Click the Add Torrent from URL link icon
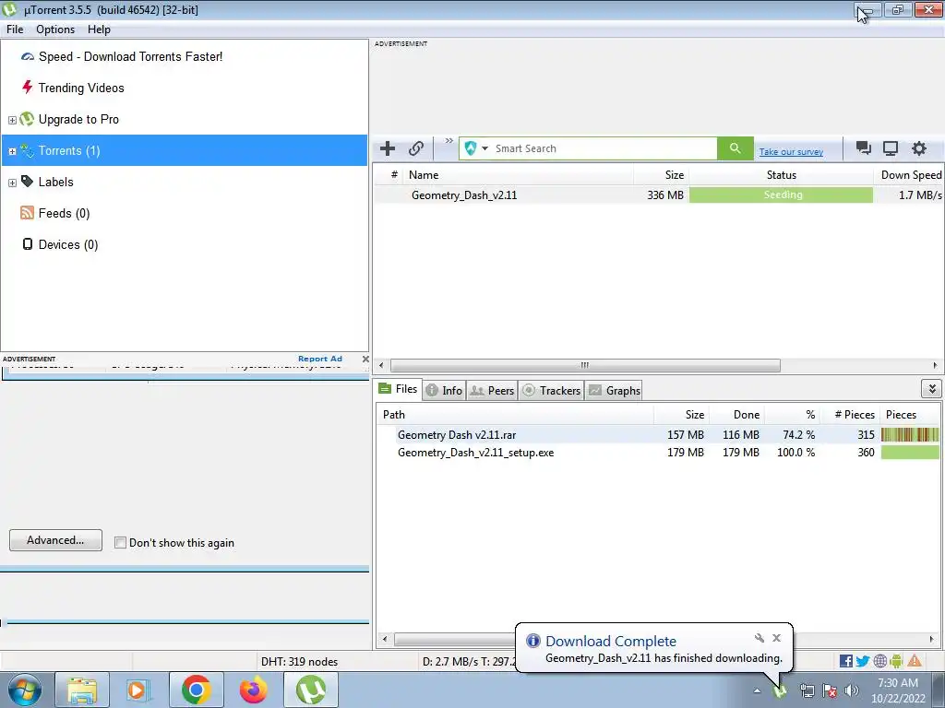 pyautogui.click(x=416, y=148)
